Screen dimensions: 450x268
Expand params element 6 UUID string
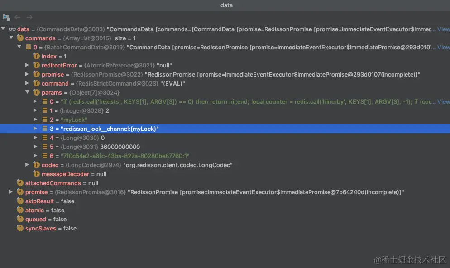click(35, 156)
